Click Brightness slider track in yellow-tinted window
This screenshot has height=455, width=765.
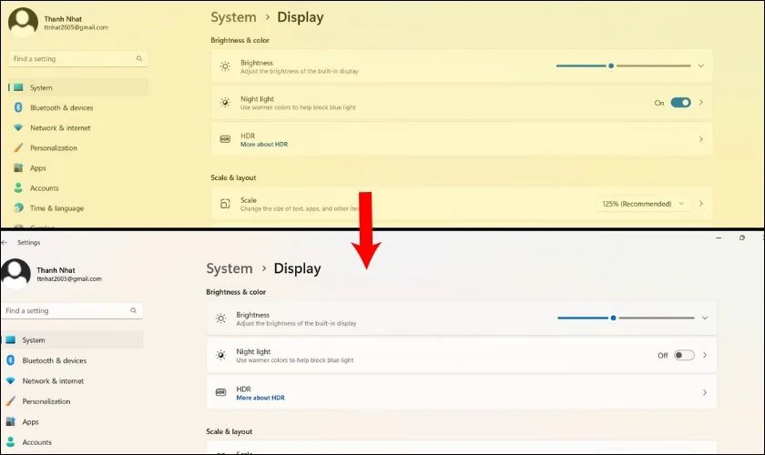click(x=624, y=66)
